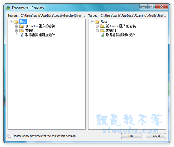The image size is (174, 147).
Task: Click the Transmute app icon in title bar
Action: pyautogui.click(x=8, y=8)
